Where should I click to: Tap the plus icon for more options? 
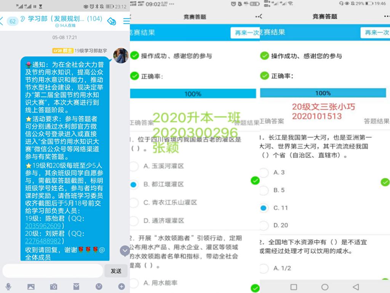click(121, 286)
